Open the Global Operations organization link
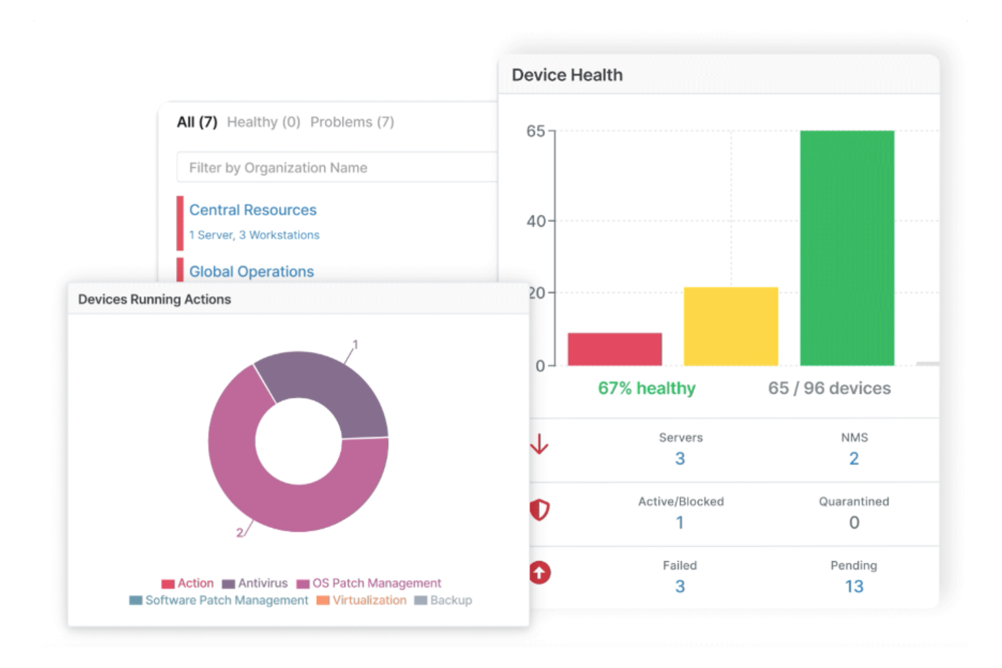 tap(251, 271)
